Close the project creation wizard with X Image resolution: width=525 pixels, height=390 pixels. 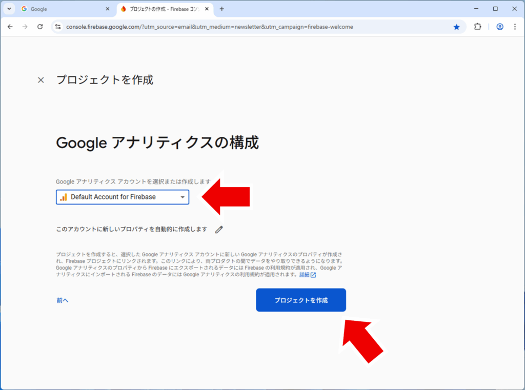tap(41, 80)
